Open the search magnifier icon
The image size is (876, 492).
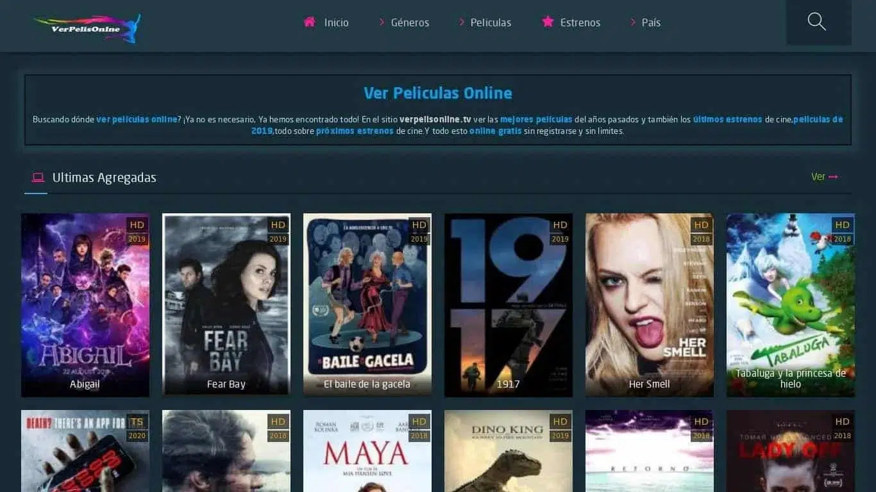coord(816,22)
